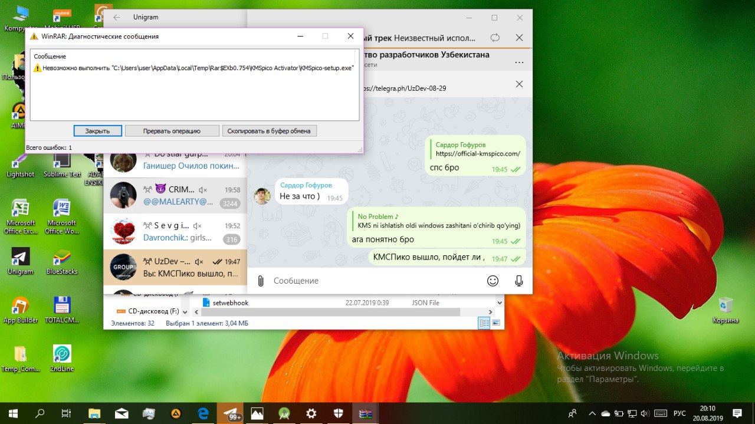Open the pinned telegra.ph/UzDev-08-29 link
This screenshot has width=755, height=424.
pyautogui.click(x=406, y=88)
